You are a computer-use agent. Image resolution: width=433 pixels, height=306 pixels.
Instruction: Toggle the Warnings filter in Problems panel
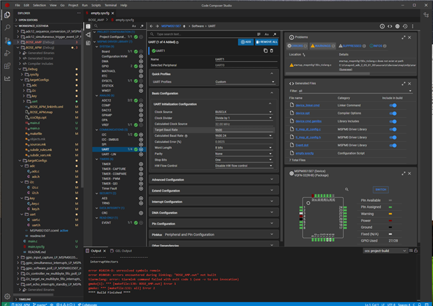323,46
